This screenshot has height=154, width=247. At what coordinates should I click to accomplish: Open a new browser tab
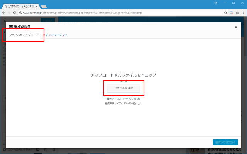(x=44, y=7)
